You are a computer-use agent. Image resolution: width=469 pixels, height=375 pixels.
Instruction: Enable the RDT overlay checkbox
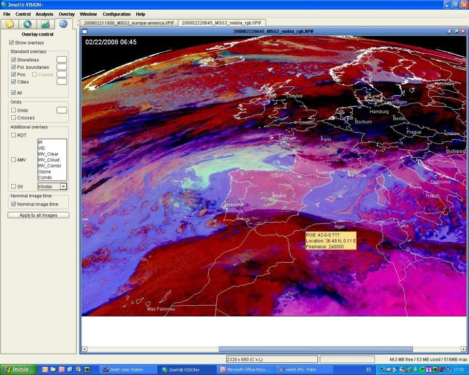[14, 135]
